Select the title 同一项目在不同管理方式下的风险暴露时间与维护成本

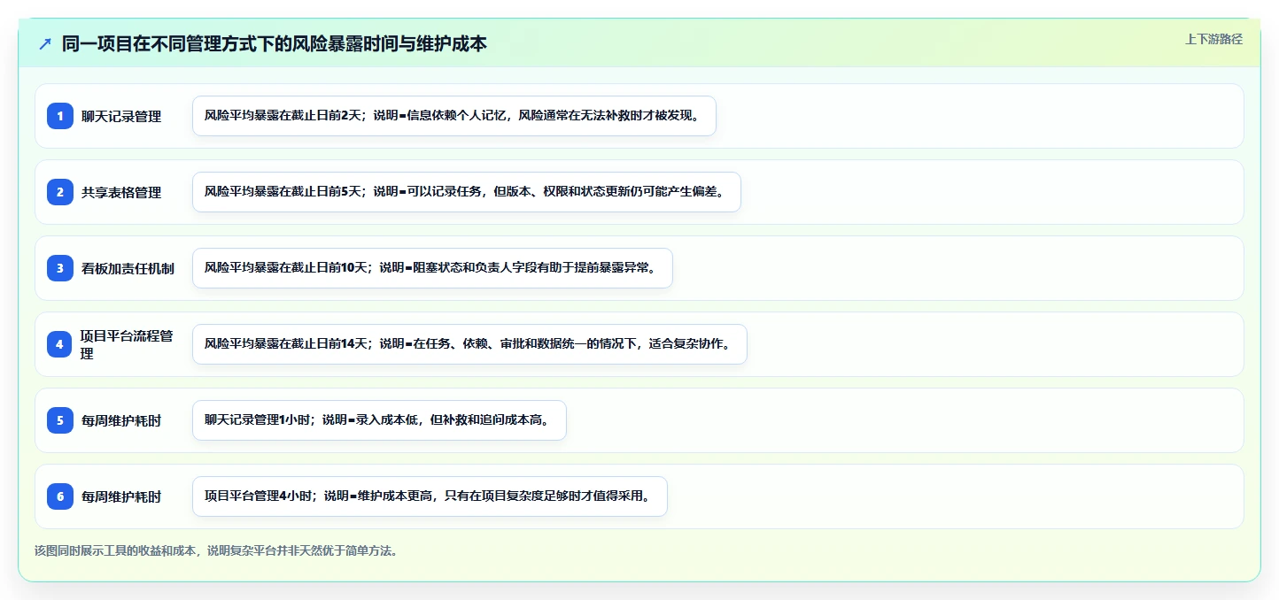pos(275,43)
